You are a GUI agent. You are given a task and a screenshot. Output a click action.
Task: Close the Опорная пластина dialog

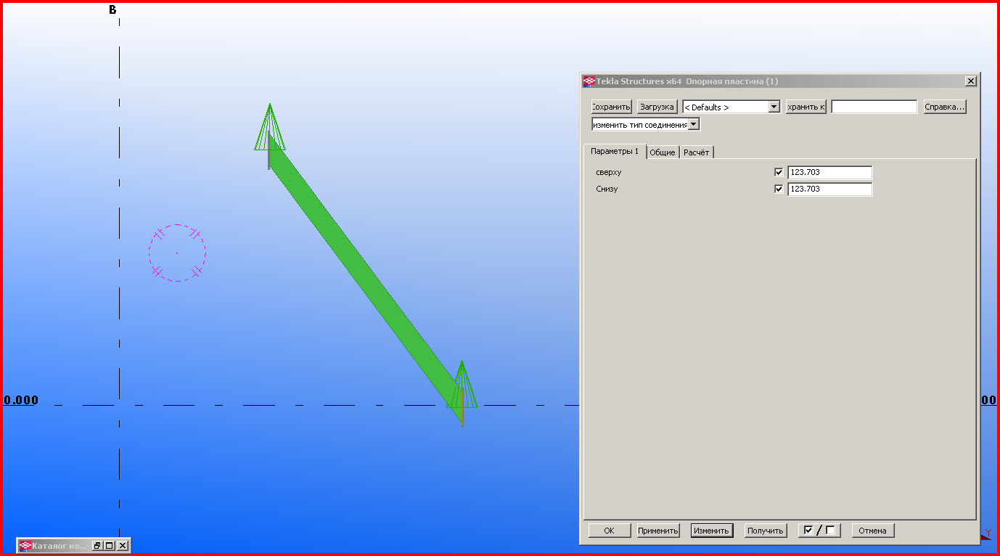tap(970, 81)
